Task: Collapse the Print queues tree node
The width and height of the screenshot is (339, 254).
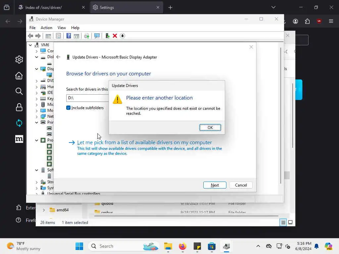Action: coord(36,122)
